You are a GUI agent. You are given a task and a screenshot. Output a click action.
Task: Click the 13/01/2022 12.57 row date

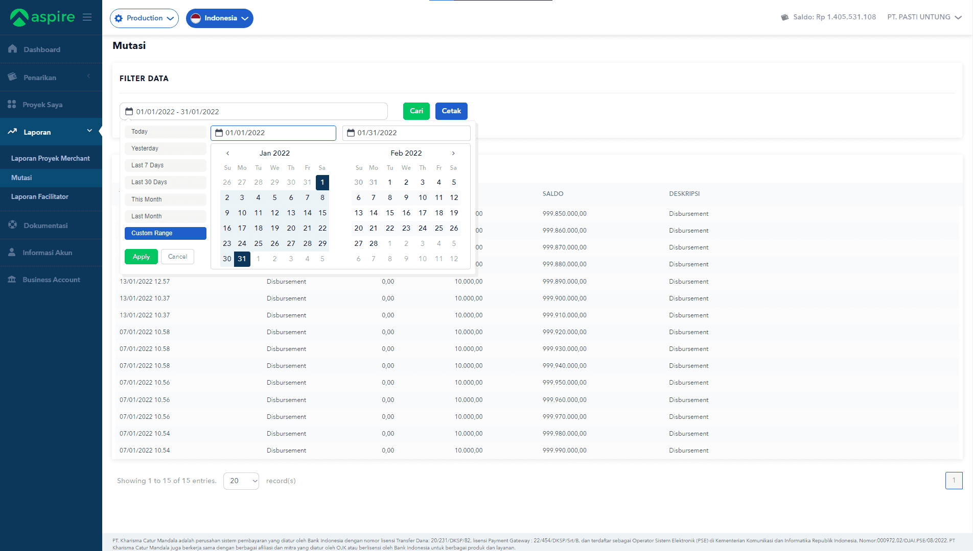click(145, 282)
